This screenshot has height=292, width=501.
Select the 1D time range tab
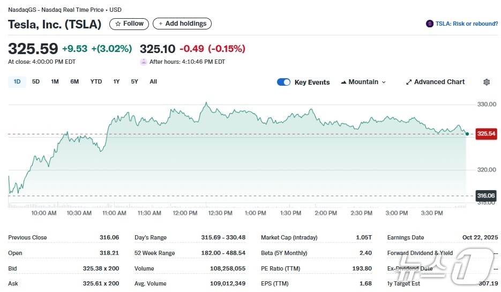pos(17,81)
